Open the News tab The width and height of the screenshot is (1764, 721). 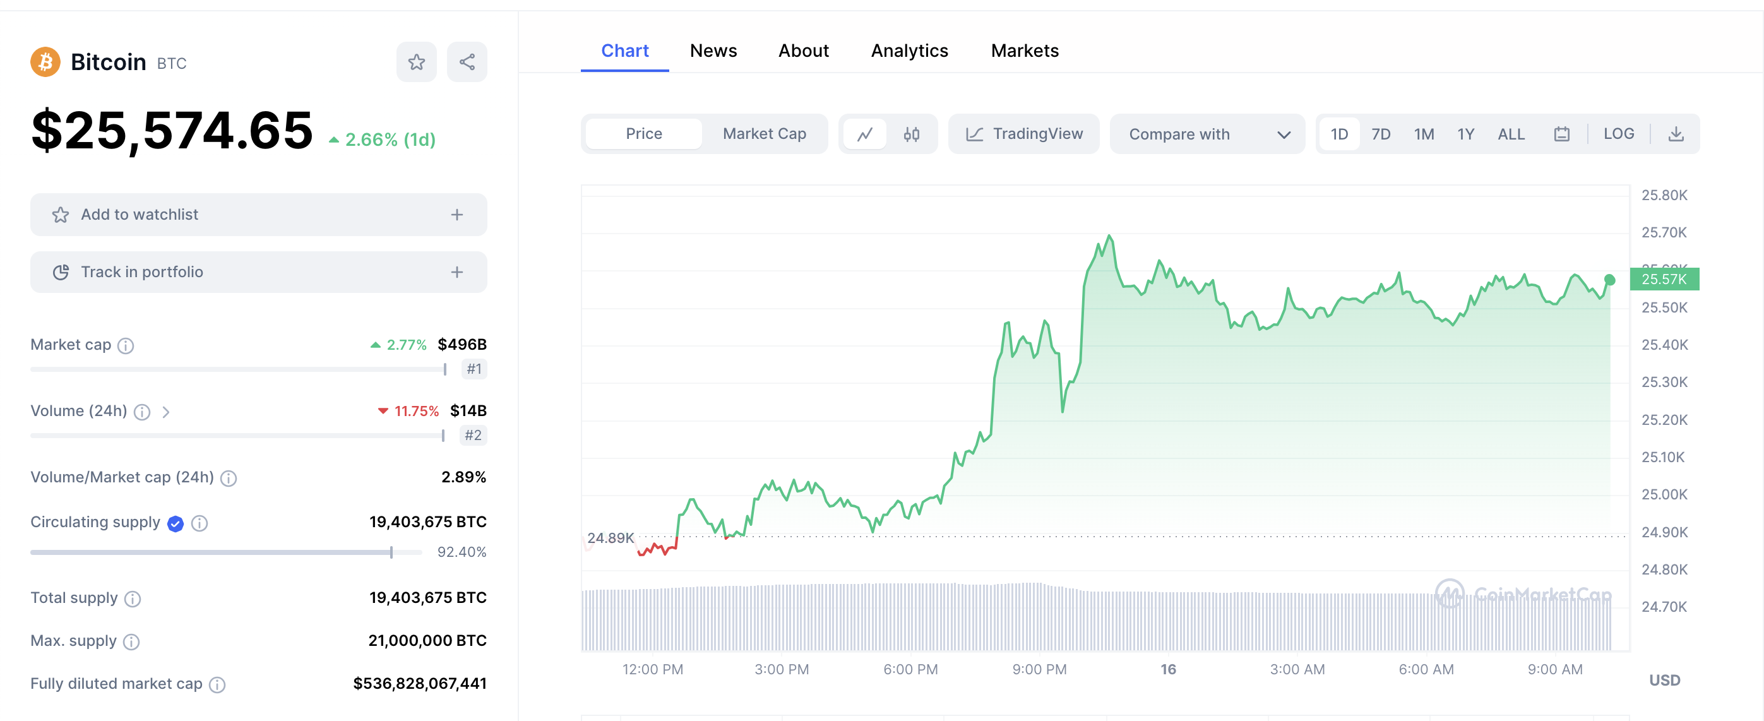(x=713, y=51)
